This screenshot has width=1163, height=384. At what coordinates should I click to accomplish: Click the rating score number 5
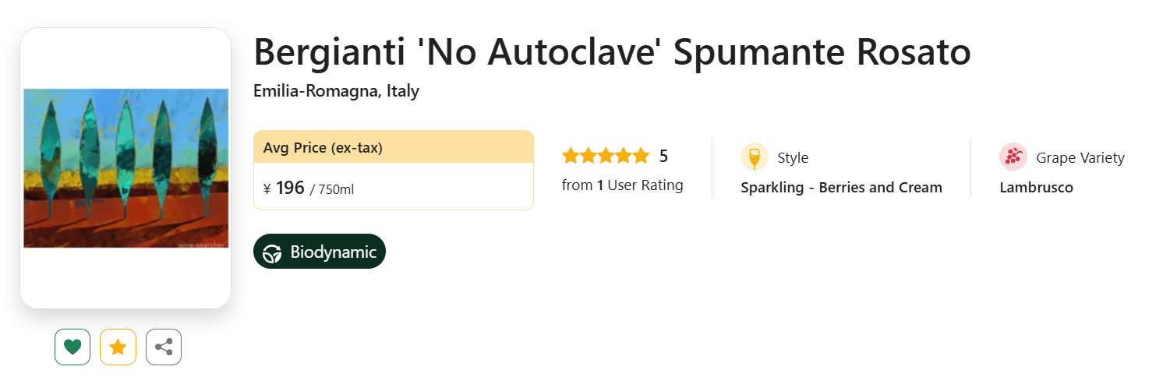663,156
